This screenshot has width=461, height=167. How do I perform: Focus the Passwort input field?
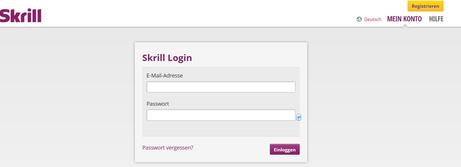(x=221, y=115)
